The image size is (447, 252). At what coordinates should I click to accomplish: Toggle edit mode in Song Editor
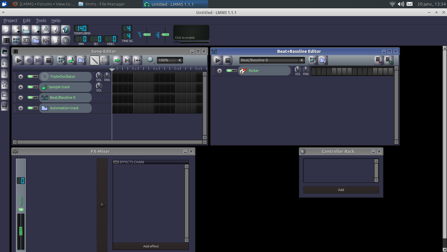pyautogui.click(x=105, y=60)
